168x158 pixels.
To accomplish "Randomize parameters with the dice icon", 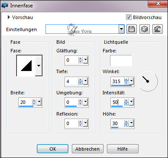I will click(145, 29).
